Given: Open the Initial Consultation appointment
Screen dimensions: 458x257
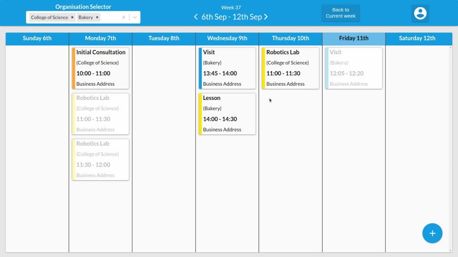Looking at the screenshot, I should click(x=100, y=68).
